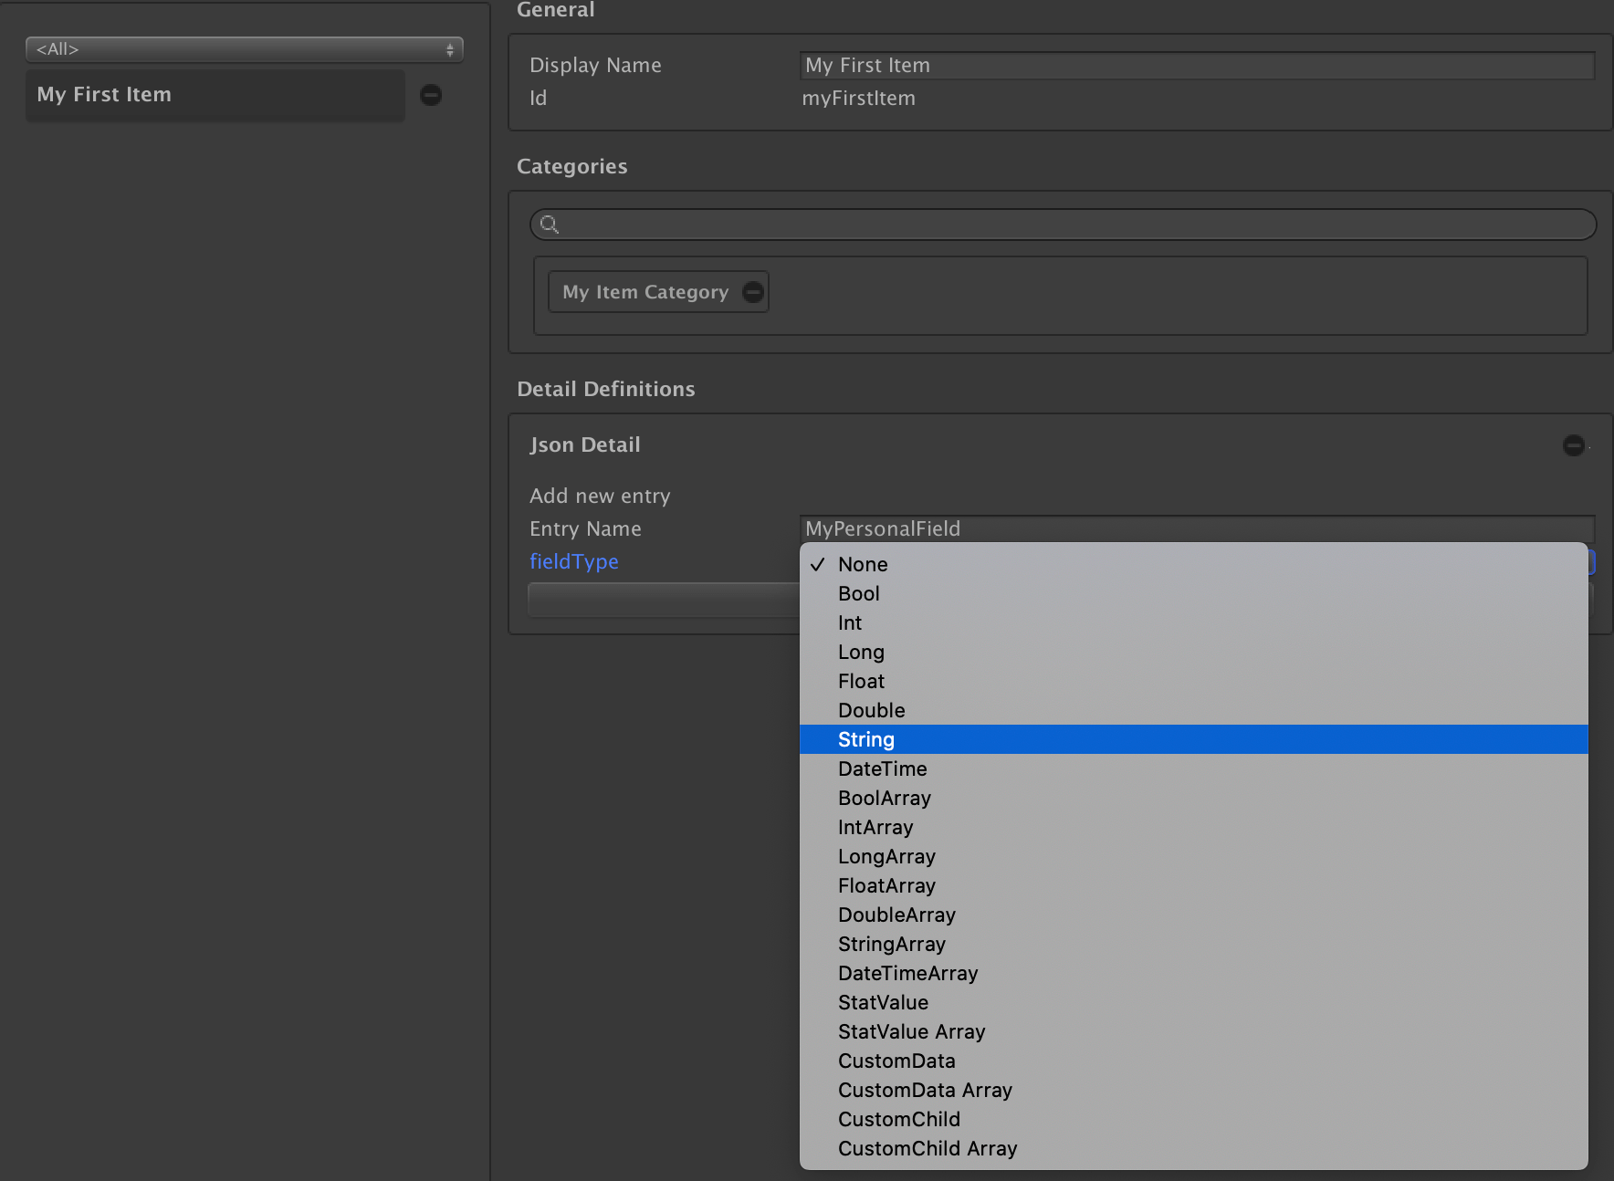
Task: Choose Double in the fieldType menu
Action: [x=1194, y=710]
